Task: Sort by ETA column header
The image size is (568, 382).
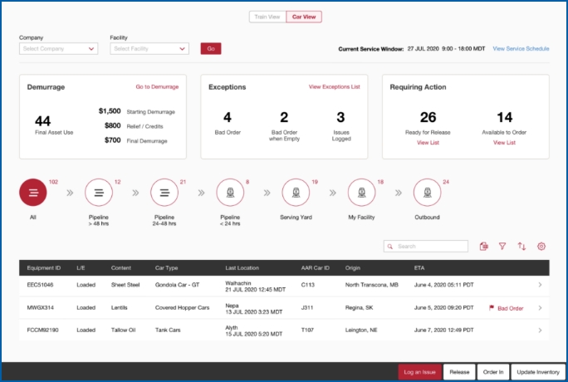Action: [x=419, y=268]
